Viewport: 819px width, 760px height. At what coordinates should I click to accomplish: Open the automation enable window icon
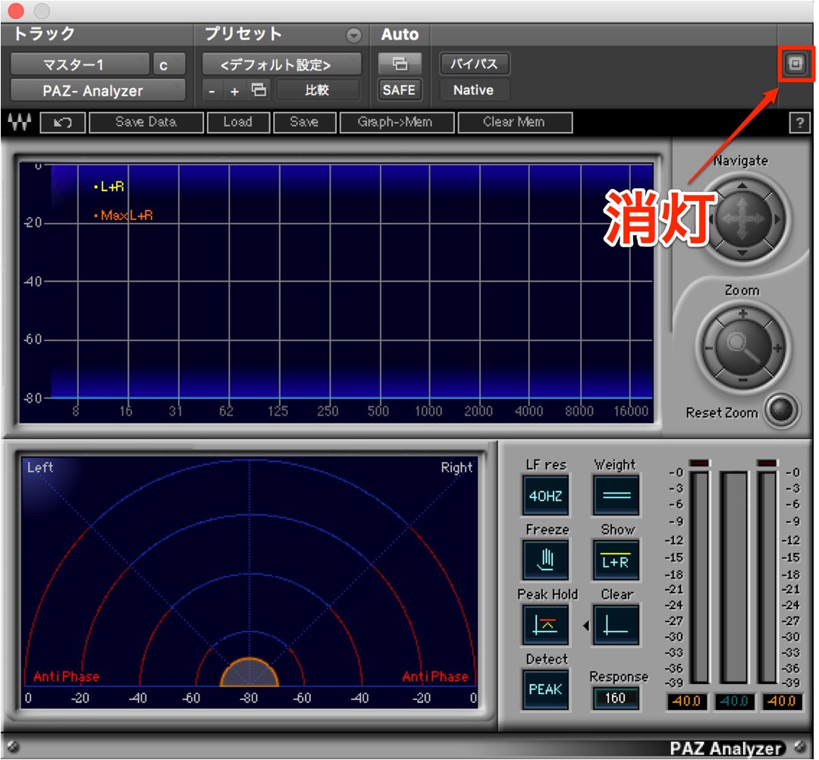click(400, 64)
